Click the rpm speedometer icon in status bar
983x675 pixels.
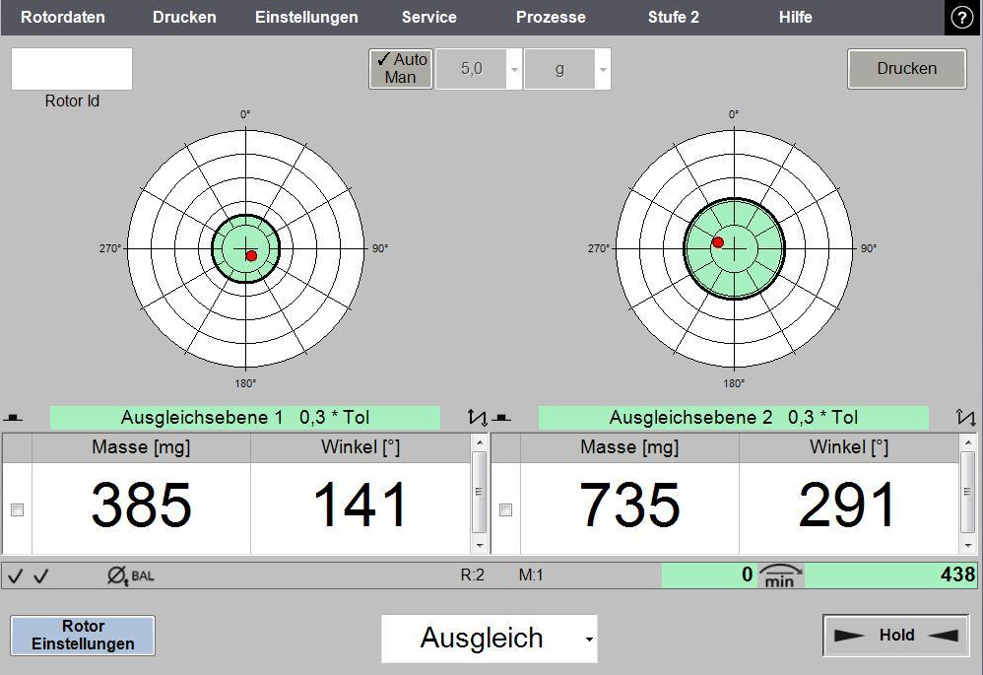[780, 575]
